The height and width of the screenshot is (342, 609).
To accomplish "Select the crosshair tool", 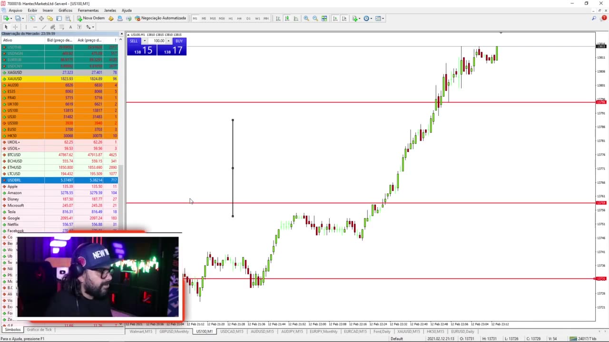I will click(15, 27).
